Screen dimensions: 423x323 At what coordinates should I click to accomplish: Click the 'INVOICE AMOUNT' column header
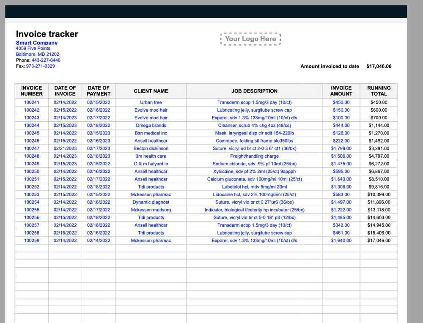[x=341, y=91]
